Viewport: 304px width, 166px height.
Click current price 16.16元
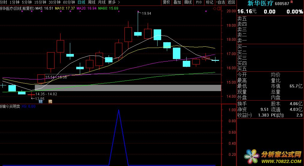(x=247, y=11)
